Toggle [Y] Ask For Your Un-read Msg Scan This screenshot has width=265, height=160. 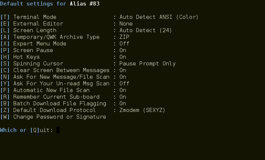pos(65,84)
